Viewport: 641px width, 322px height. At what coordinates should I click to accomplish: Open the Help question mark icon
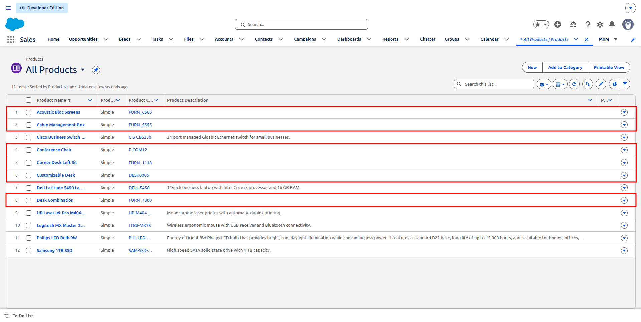(588, 24)
